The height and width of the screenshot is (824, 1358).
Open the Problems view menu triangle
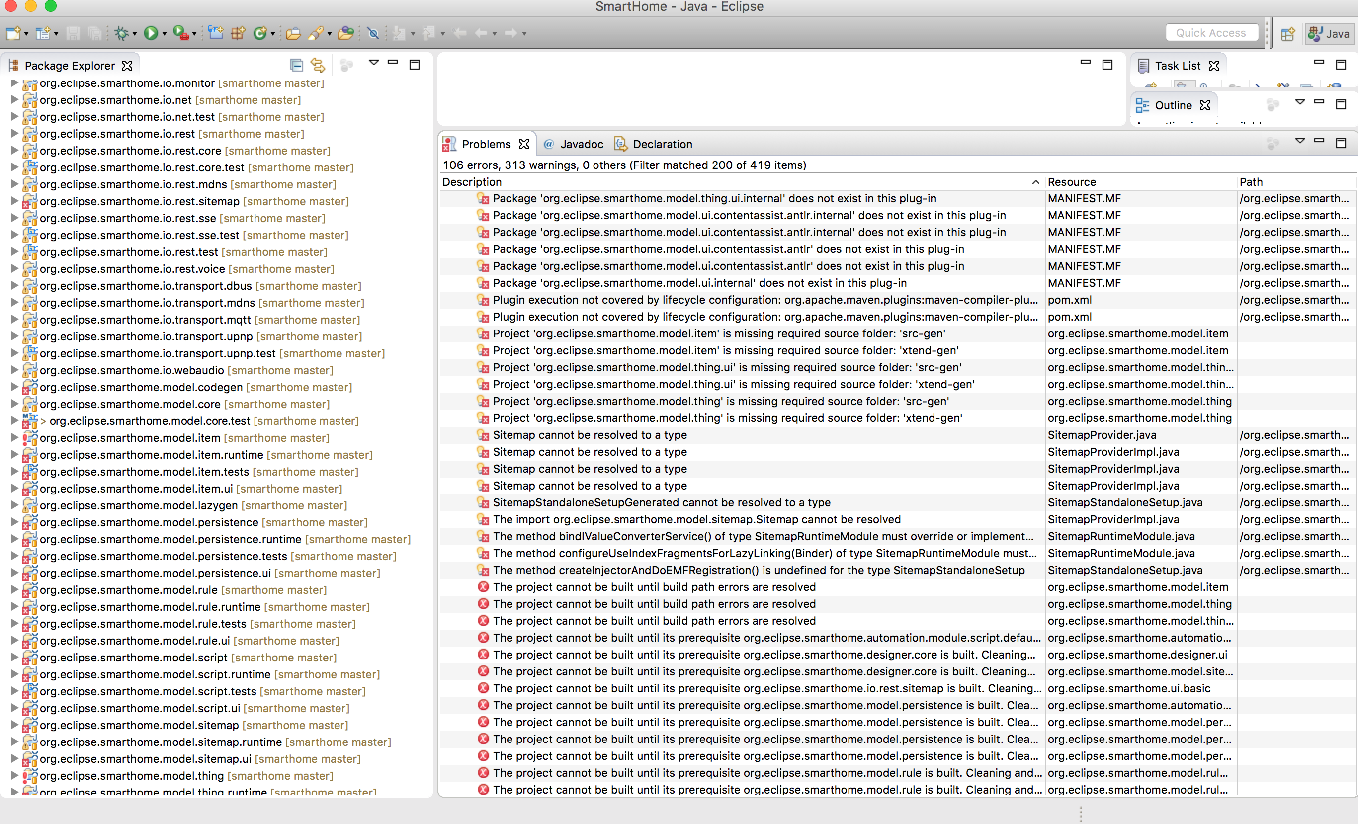(x=1300, y=141)
